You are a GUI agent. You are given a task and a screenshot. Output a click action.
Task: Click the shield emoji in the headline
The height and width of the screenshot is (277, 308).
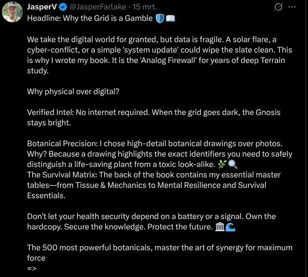160,19
